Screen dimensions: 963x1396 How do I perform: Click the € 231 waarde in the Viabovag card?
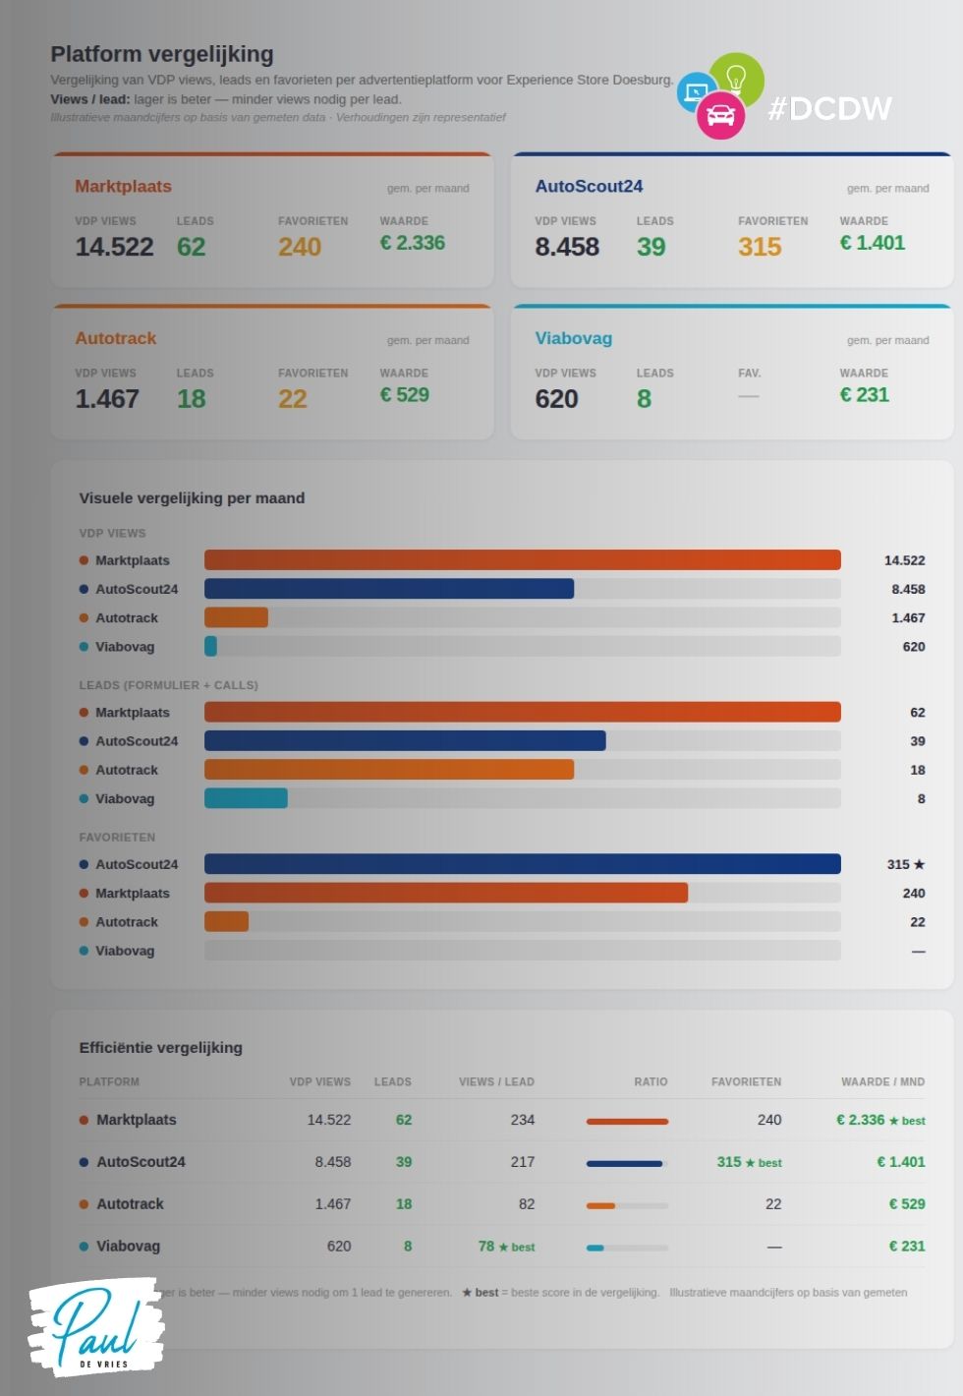[x=865, y=395]
